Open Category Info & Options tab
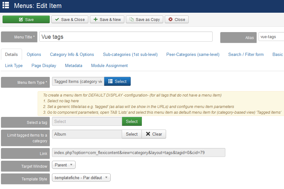Screen dimensions: 284x189 tap(72, 55)
